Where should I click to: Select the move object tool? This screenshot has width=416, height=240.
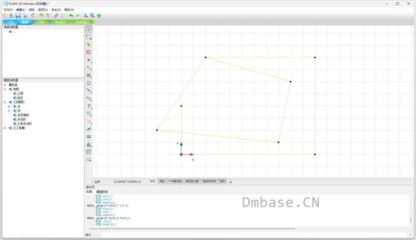click(88, 45)
